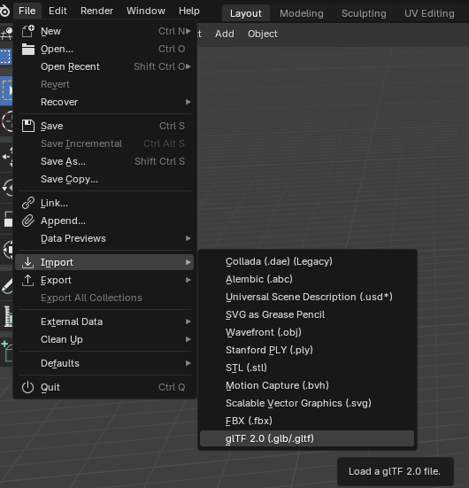Import STL (.stl) file
The height and width of the screenshot is (488, 469).
(307, 368)
